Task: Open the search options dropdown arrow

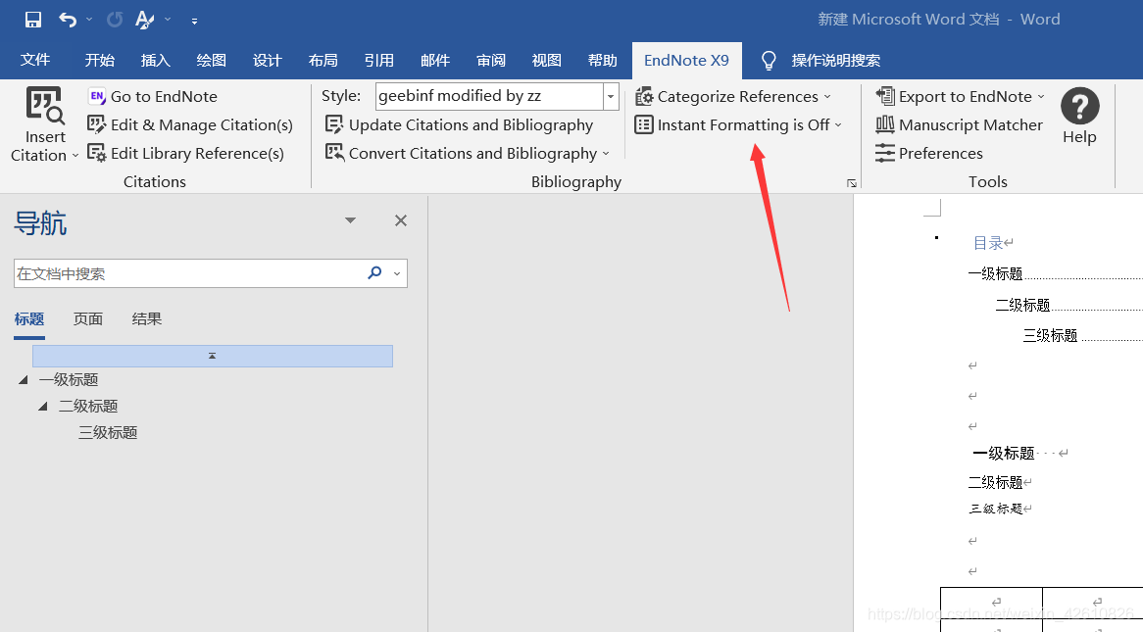Action: click(397, 274)
